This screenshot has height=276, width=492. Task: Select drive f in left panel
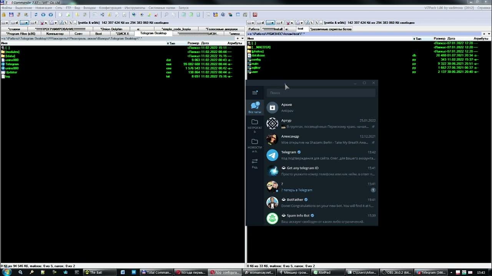(x=34, y=23)
